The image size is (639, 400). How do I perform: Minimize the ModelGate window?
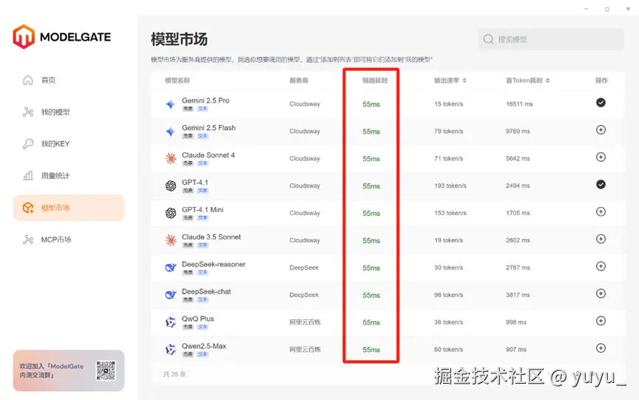point(586,9)
